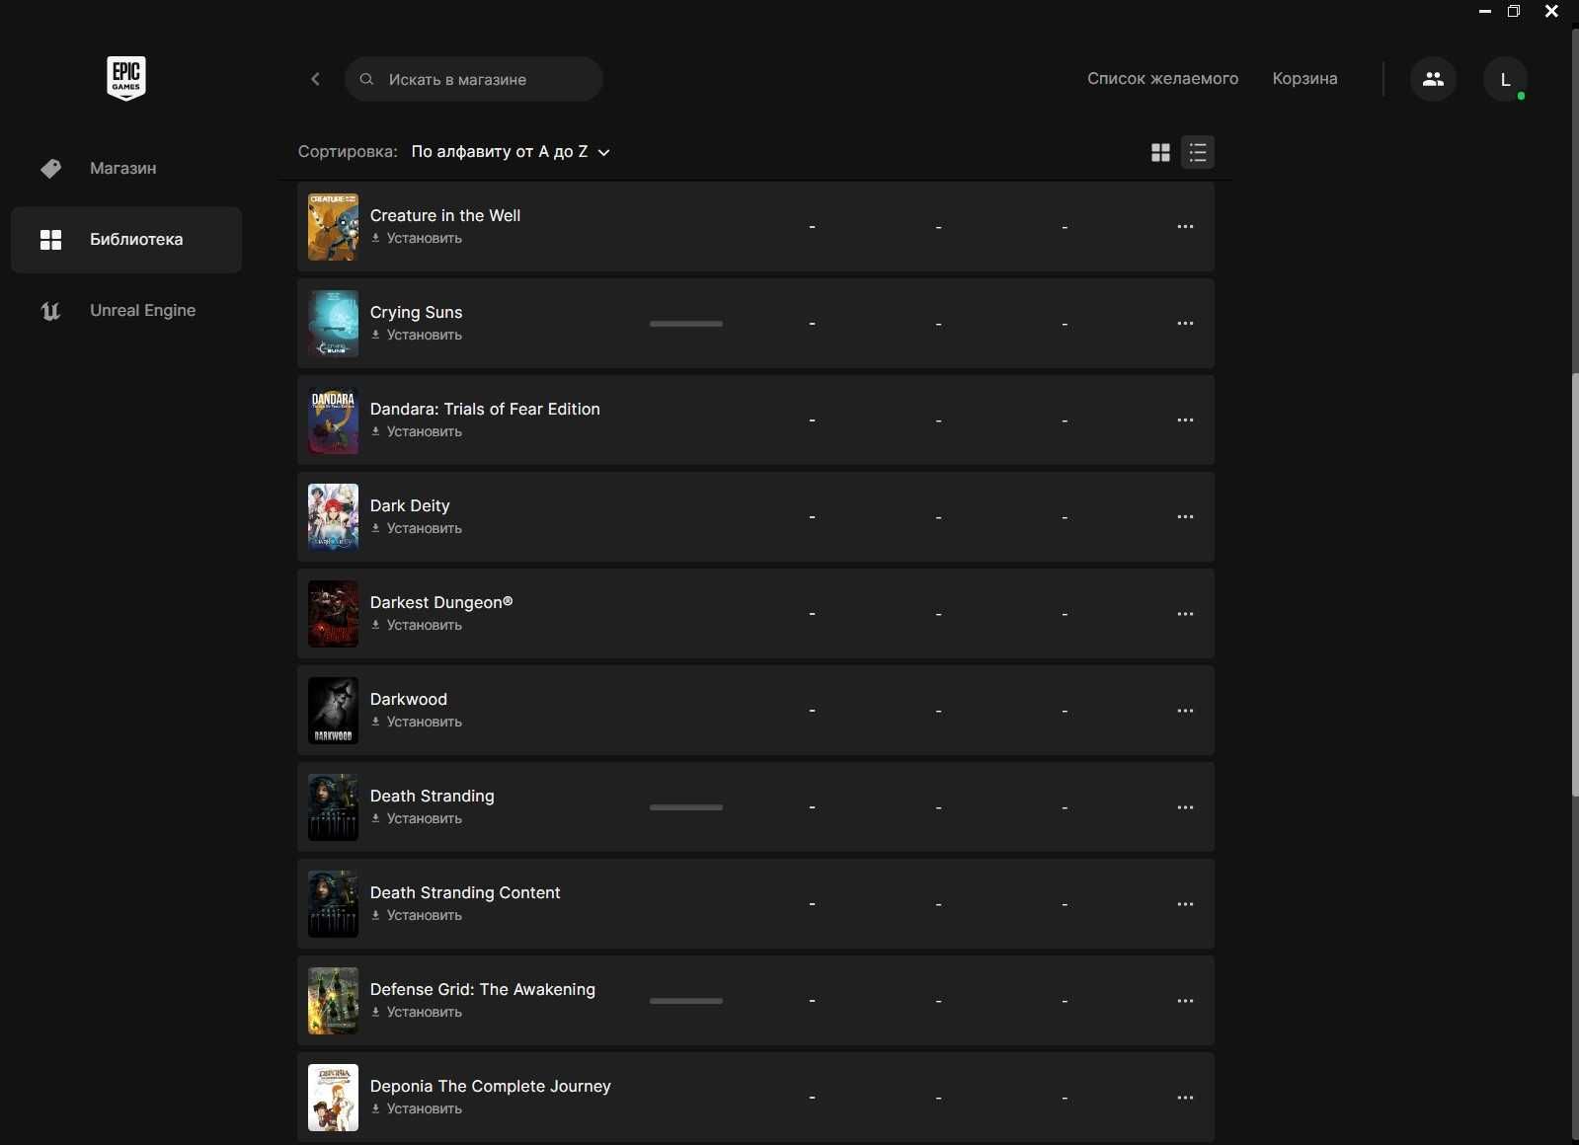Open options for Defense Grid: The Awakening

pos(1185,1001)
